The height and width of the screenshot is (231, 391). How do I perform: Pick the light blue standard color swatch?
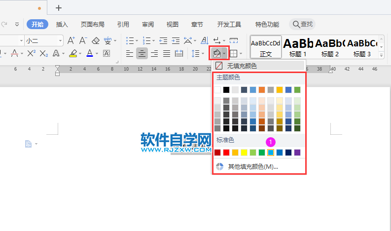pyautogui.click(x=271, y=153)
